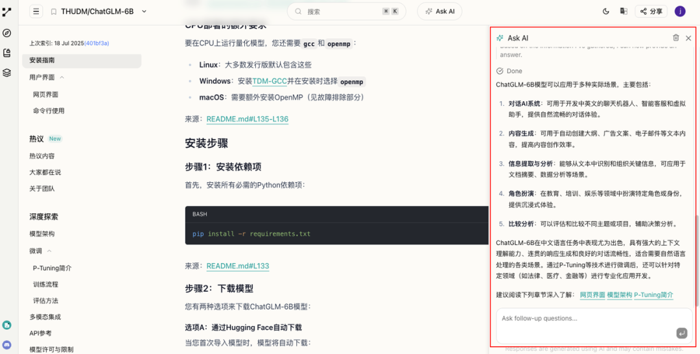This screenshot has height=354, width=700.
Task: Click the 步骤2:下载模型 heading
Action: click(219, 288)
